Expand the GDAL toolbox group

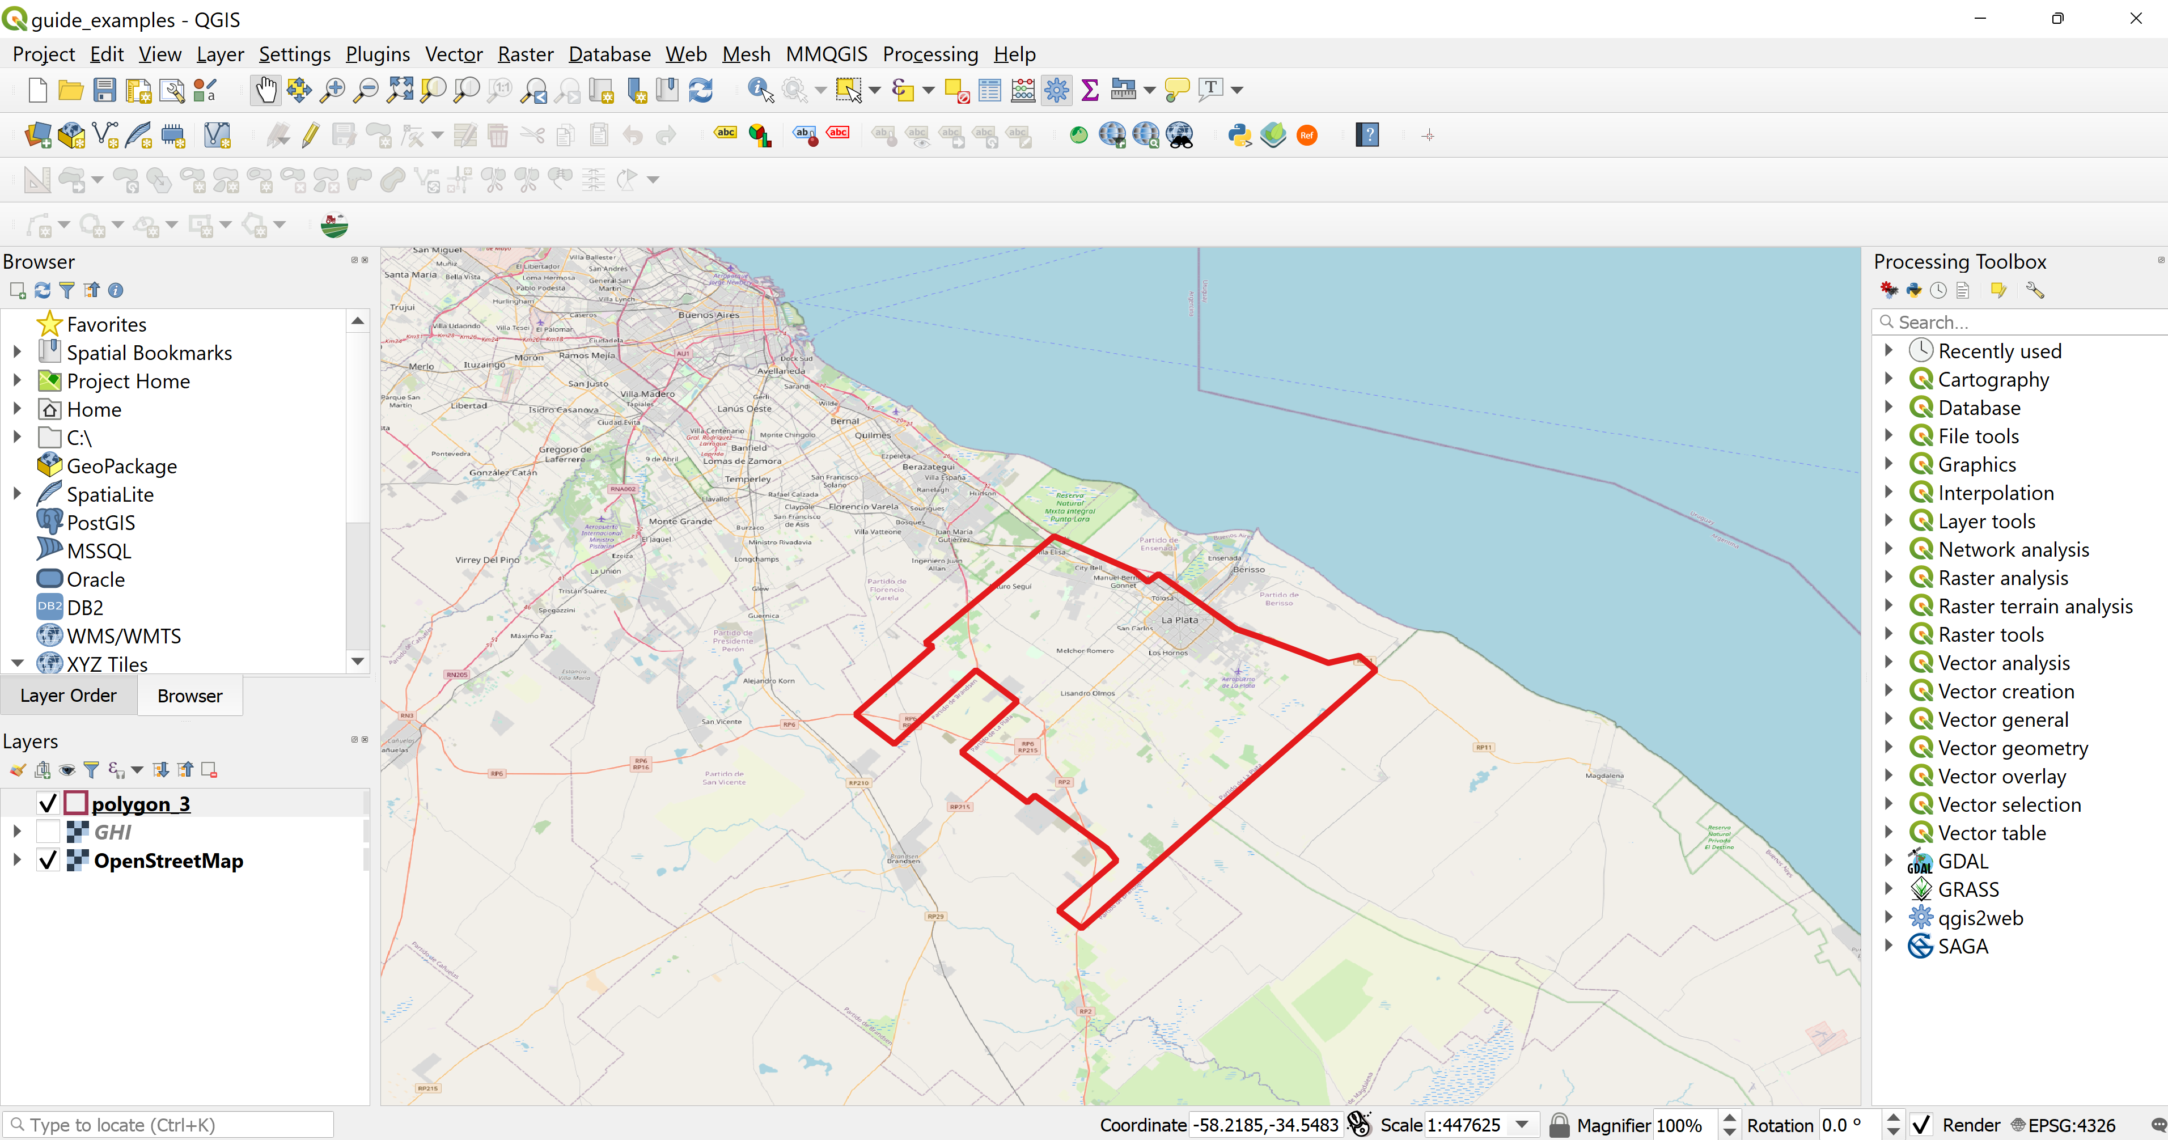coord(1888,861)
